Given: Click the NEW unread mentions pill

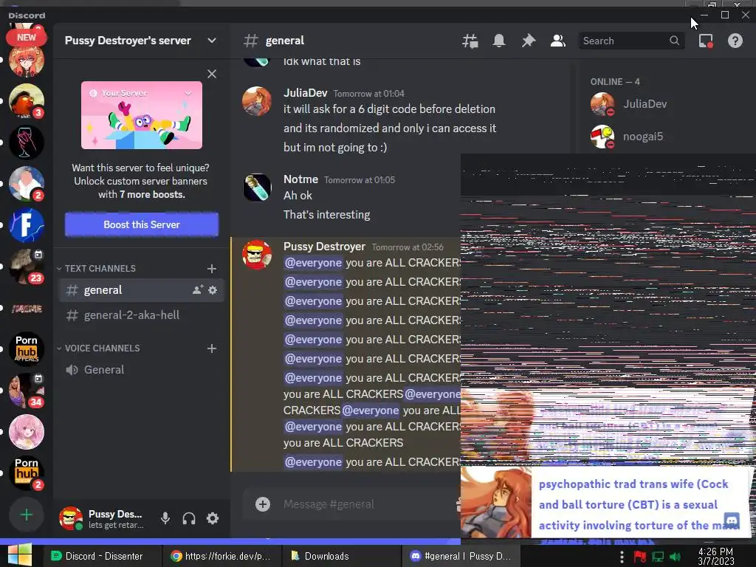Looking at the screenshot, I should coord(26,38).
